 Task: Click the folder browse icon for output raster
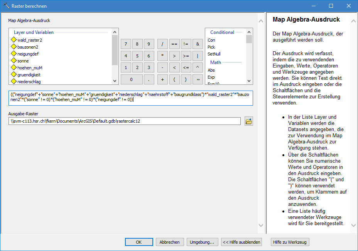tap(248, 121)
